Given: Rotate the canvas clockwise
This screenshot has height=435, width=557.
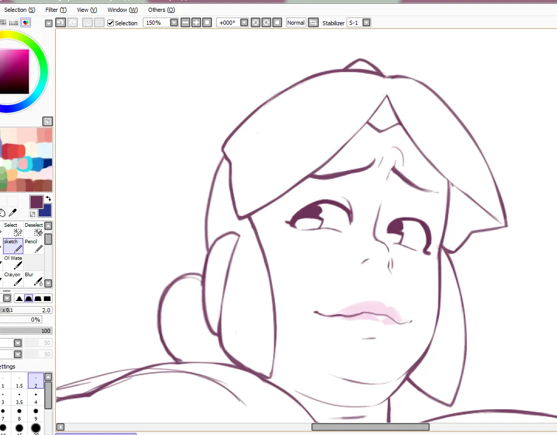Looking at the screenshot, I should click(x=266, y=23).
